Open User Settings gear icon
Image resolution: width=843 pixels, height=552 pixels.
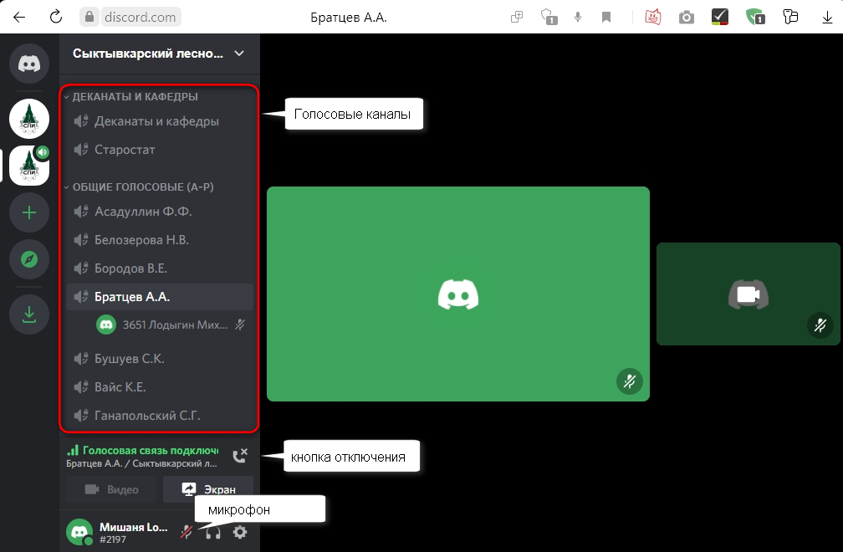point(240,532)
